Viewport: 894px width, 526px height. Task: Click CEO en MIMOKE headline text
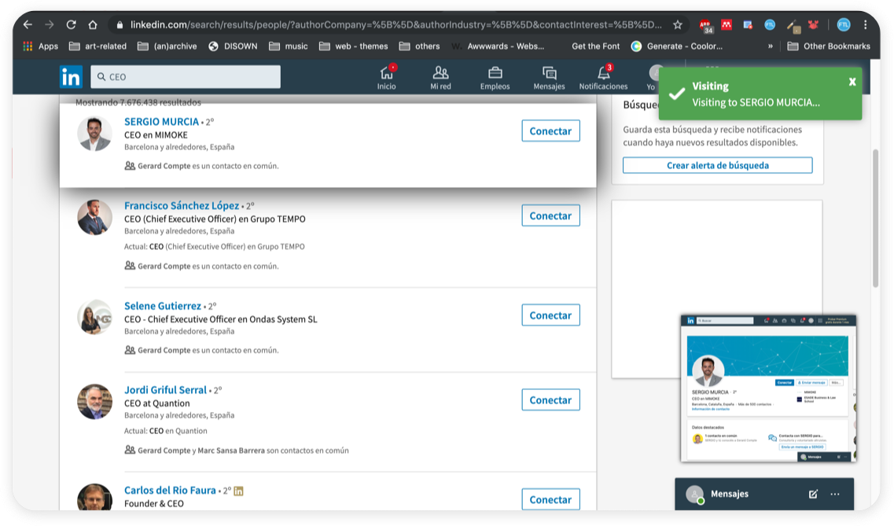click(x=156, y=135)
